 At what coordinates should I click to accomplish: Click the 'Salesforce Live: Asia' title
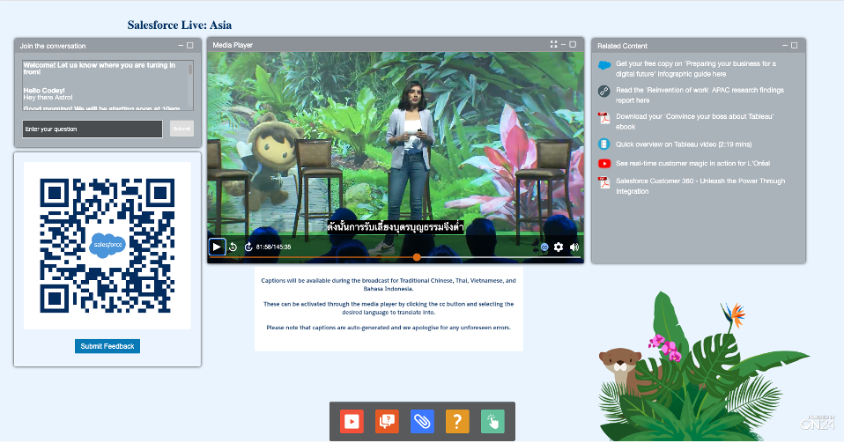point(179,25)
